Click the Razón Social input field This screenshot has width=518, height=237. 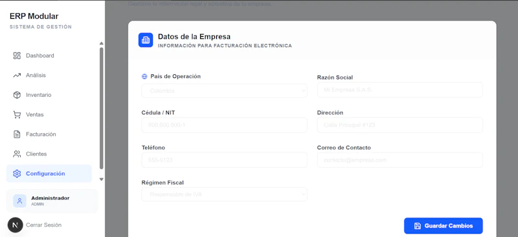point(400,90)
